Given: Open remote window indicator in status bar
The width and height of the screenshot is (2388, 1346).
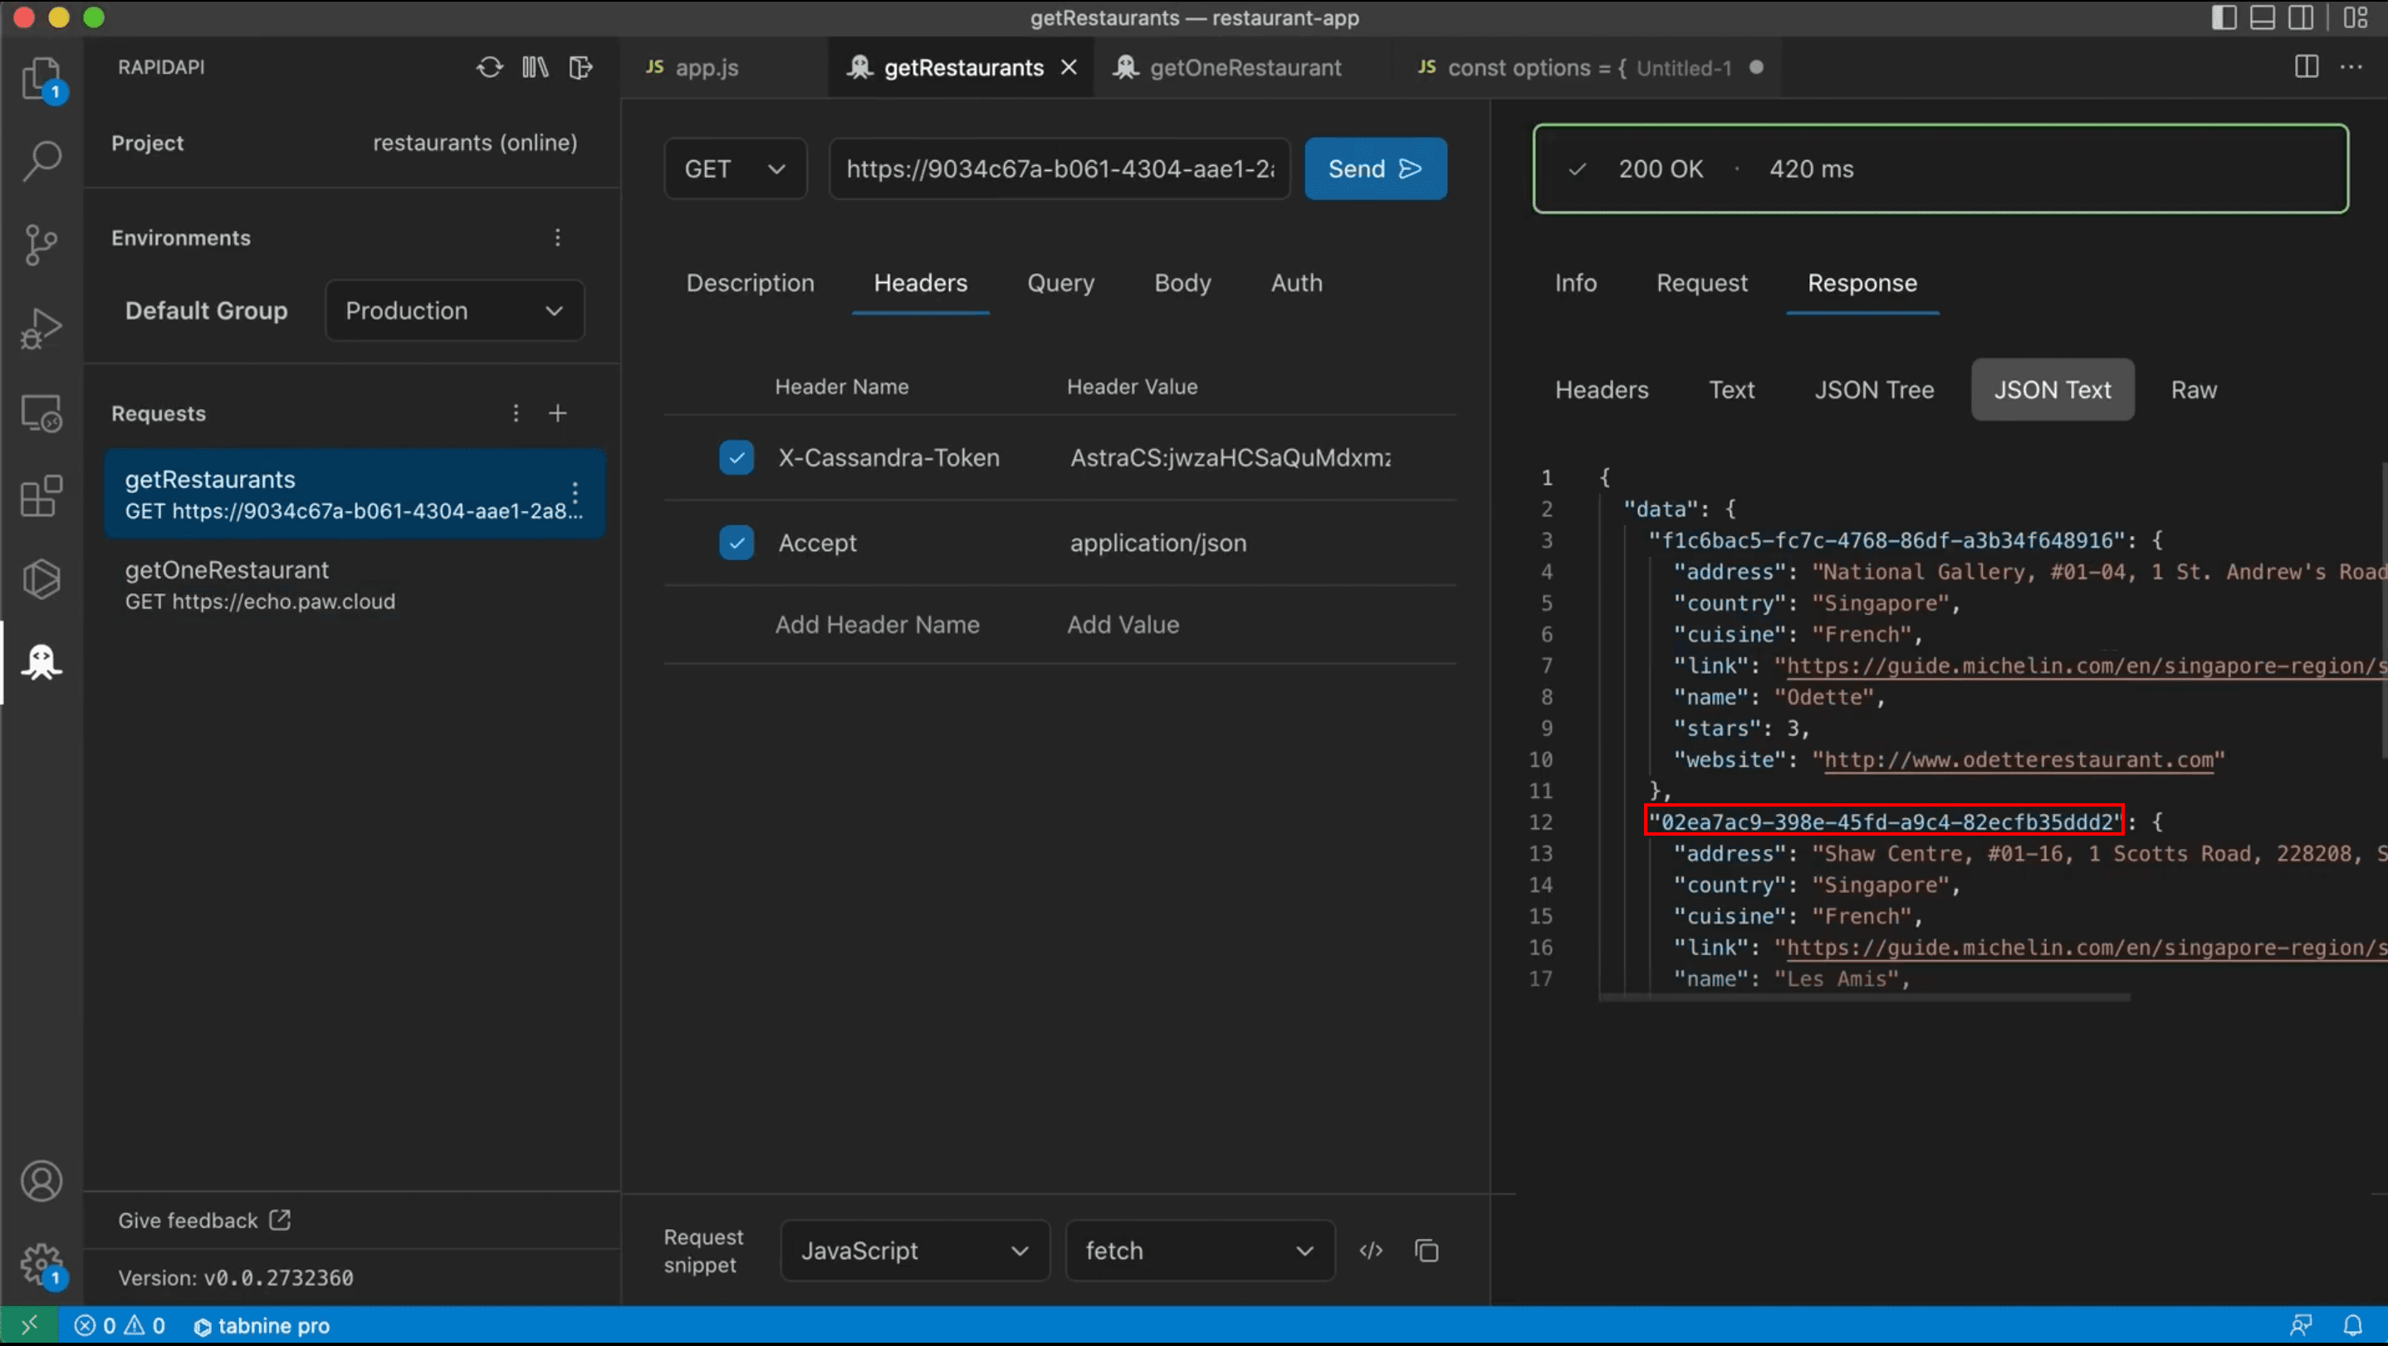Looking at the screenshot, I should coord(30,1325).
